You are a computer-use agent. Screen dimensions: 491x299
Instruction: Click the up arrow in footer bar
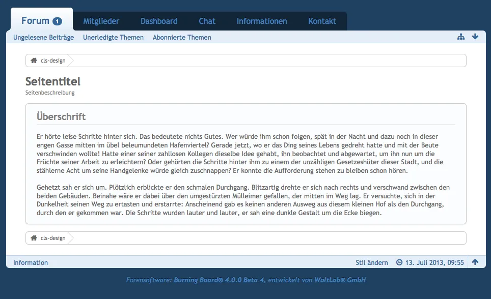point(475,262)
